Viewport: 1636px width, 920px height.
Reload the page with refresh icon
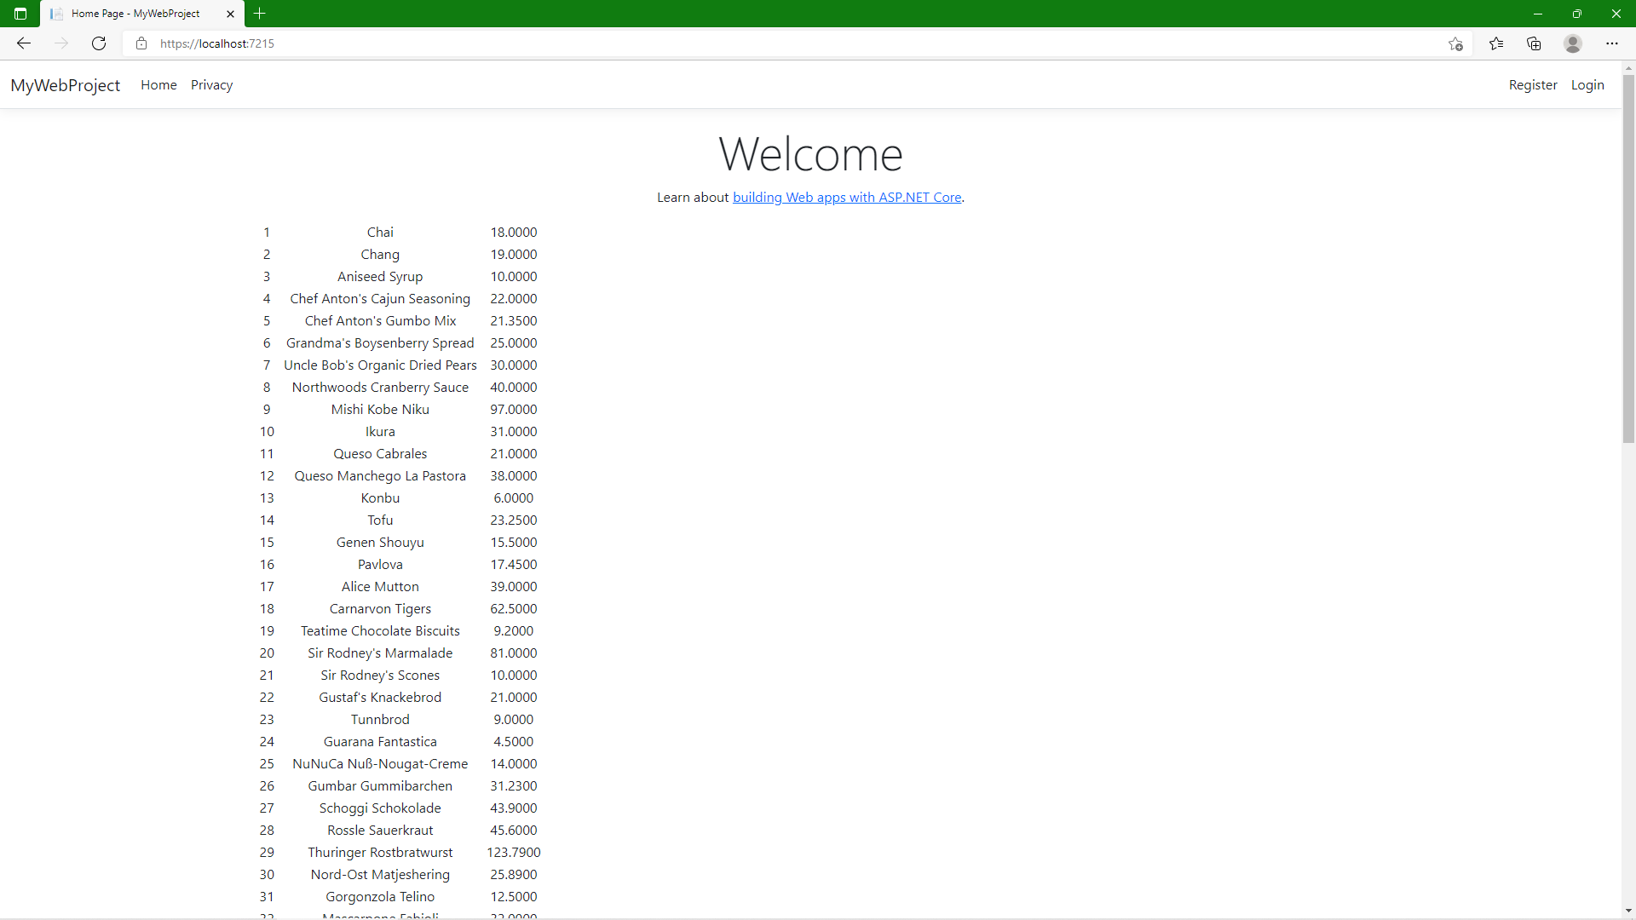99,43
